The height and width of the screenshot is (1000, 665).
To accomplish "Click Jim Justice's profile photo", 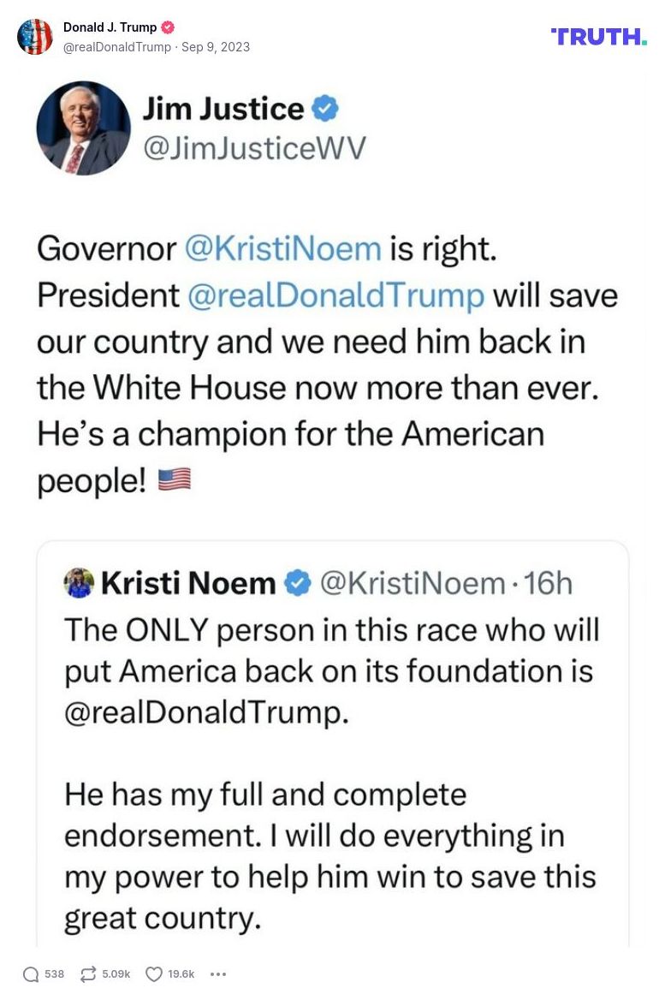I will tap(83, 128).
